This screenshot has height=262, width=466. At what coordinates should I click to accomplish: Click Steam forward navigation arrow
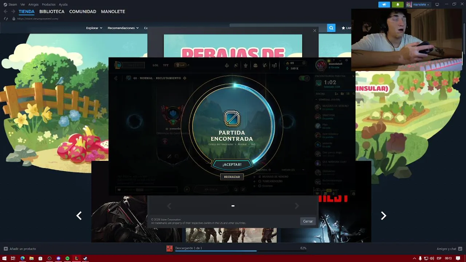coord(13,12)
